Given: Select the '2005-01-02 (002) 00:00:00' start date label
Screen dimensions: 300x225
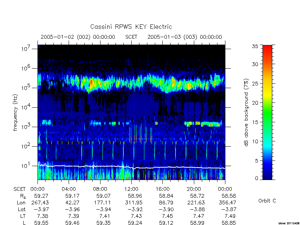Looking at the screenshot, I should click(x=78, y=37).
